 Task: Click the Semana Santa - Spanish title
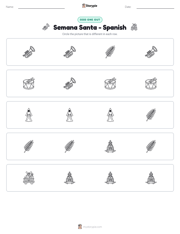click(x=90, y=27)
